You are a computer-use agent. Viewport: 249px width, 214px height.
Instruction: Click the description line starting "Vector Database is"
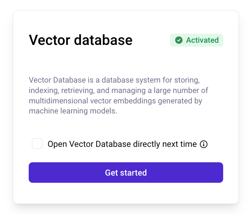coord(114,80)
